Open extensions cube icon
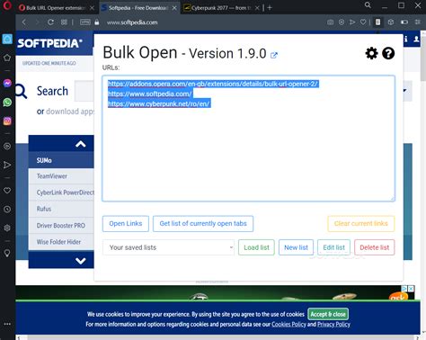This screenshot has height=340, width=426. point(391,22)
